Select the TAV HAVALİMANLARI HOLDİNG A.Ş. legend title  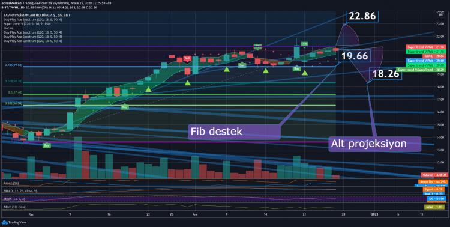37,15
